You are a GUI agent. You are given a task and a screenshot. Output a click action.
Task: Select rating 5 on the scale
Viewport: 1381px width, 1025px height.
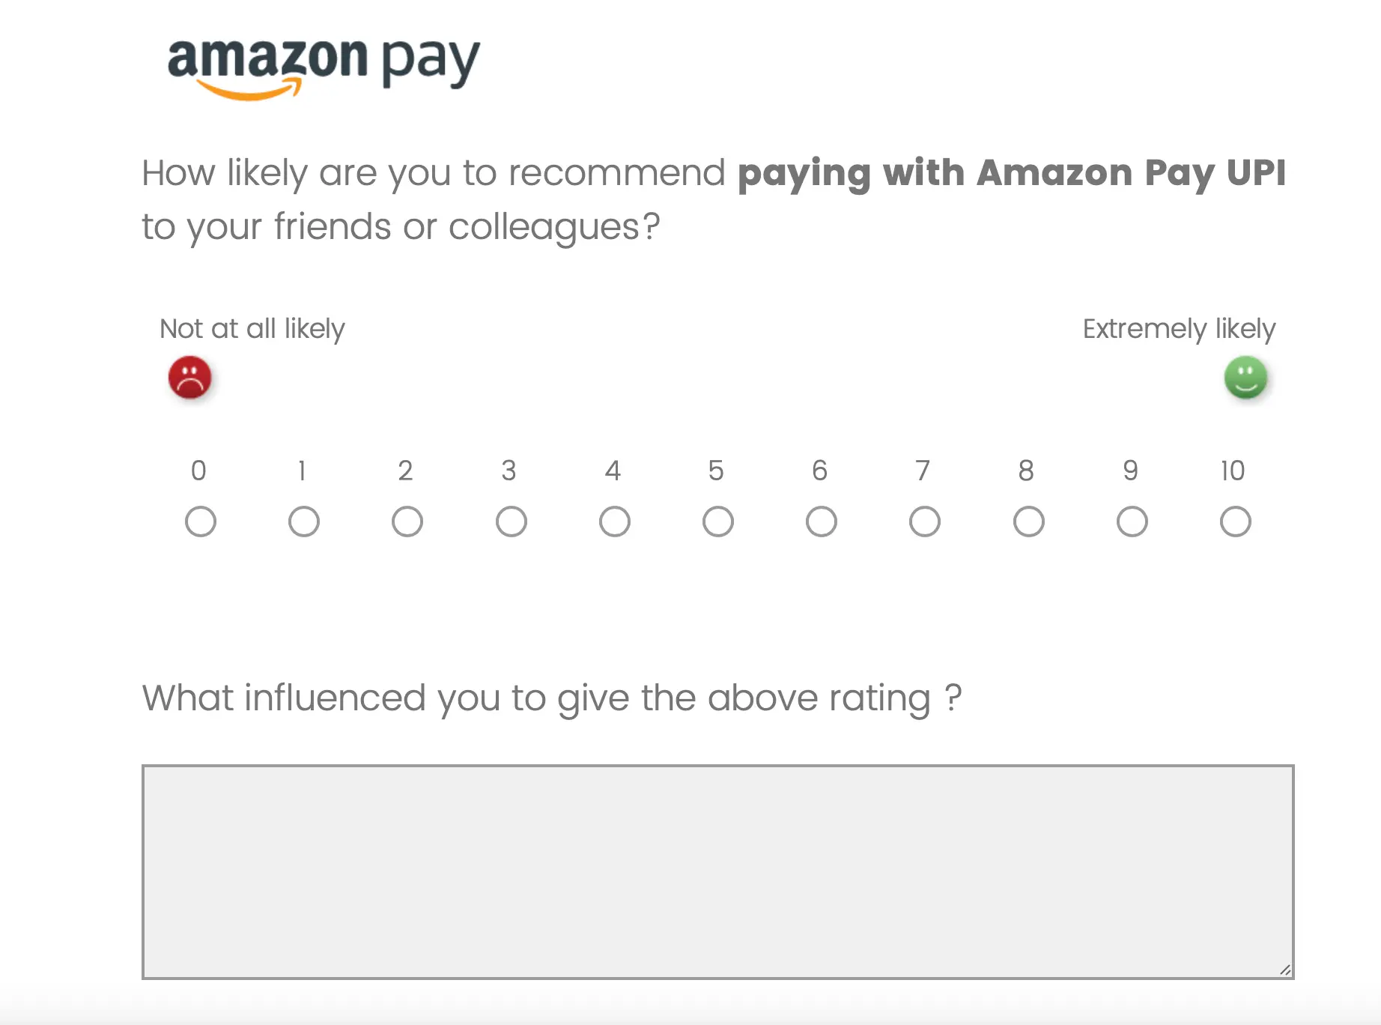pyautogui.click(x=717, y=520)
